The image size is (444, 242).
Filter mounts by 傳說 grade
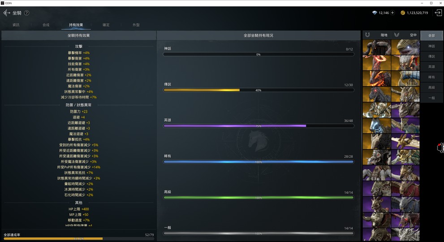point(431,56)
